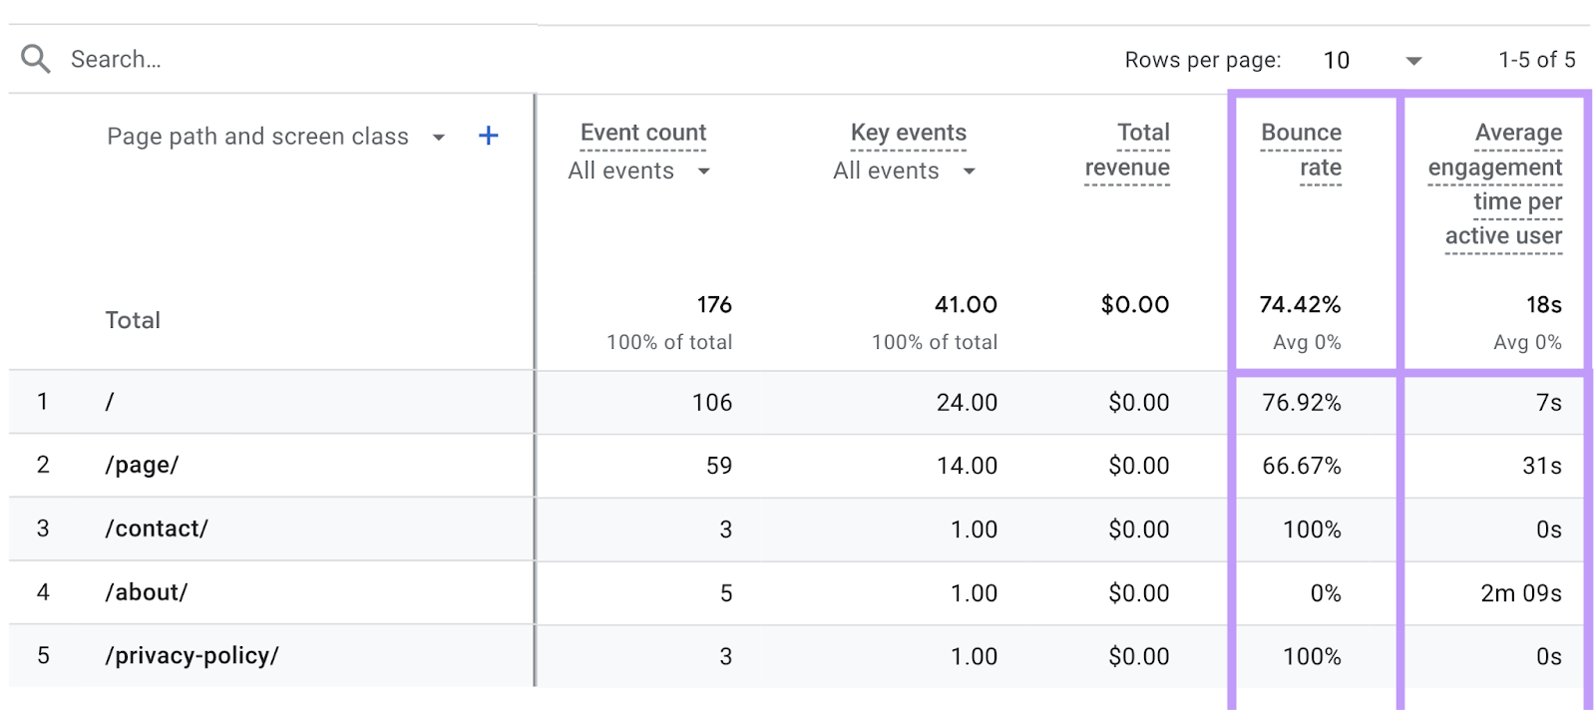Add a secondary dimension with plus icon

pyautogui.click(x=488, y=136)
